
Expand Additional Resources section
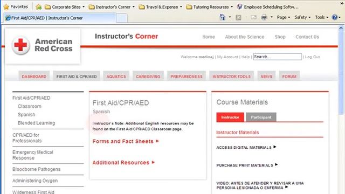pos(123,163)
